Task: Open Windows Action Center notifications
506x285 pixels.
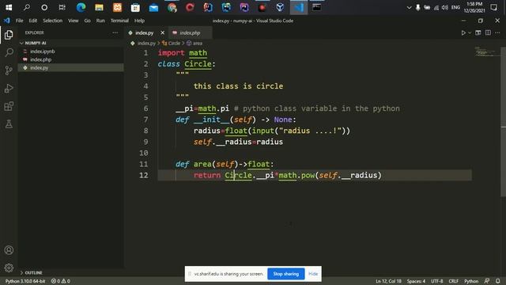Action: click(493, 7)
